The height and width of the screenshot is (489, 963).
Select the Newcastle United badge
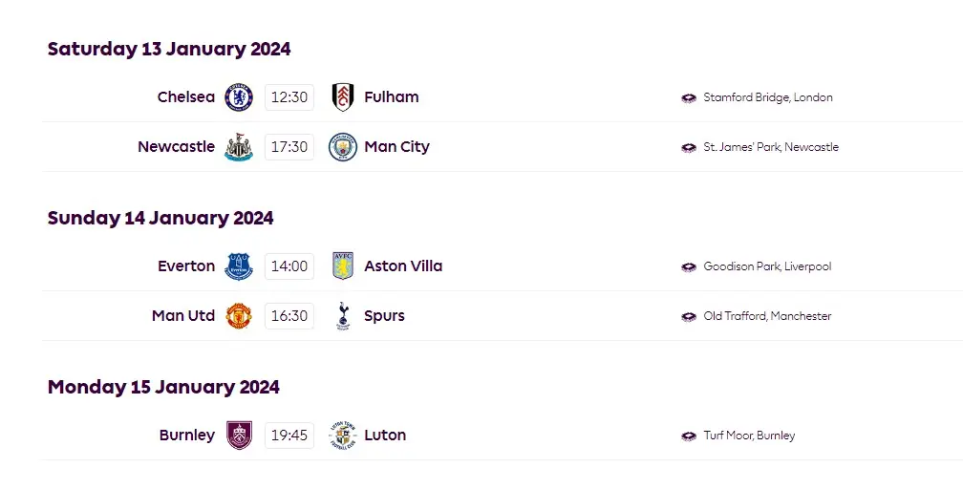point(238,147)
